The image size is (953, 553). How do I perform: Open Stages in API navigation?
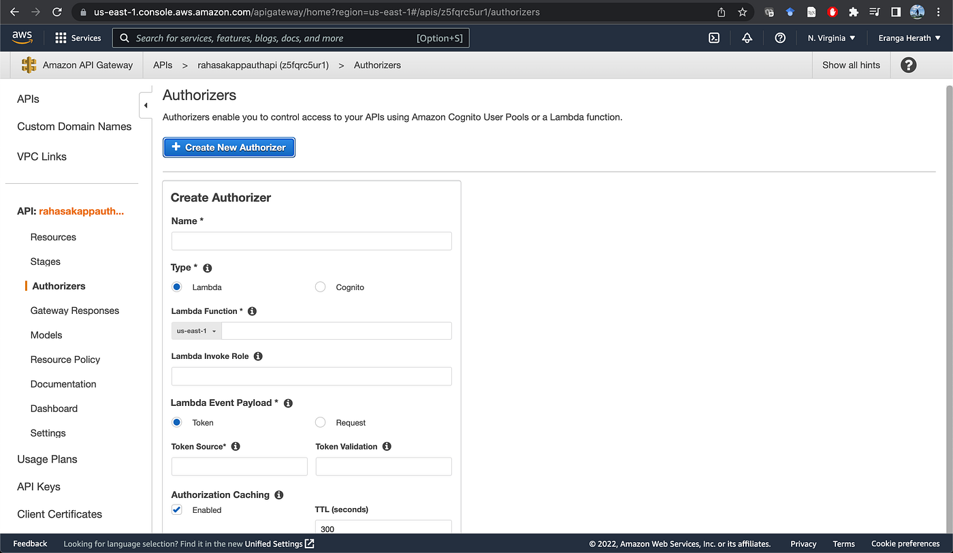(46, 262)
